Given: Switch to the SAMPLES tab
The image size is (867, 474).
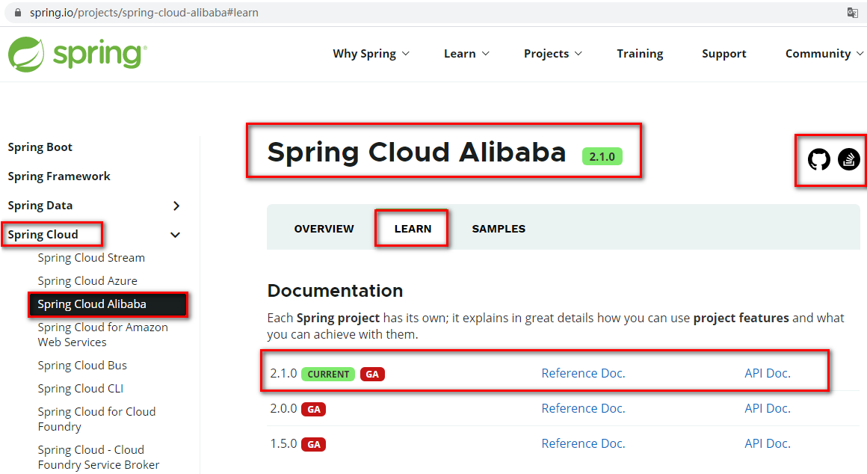Looking at the screenshot, I should tap(499, 229).
